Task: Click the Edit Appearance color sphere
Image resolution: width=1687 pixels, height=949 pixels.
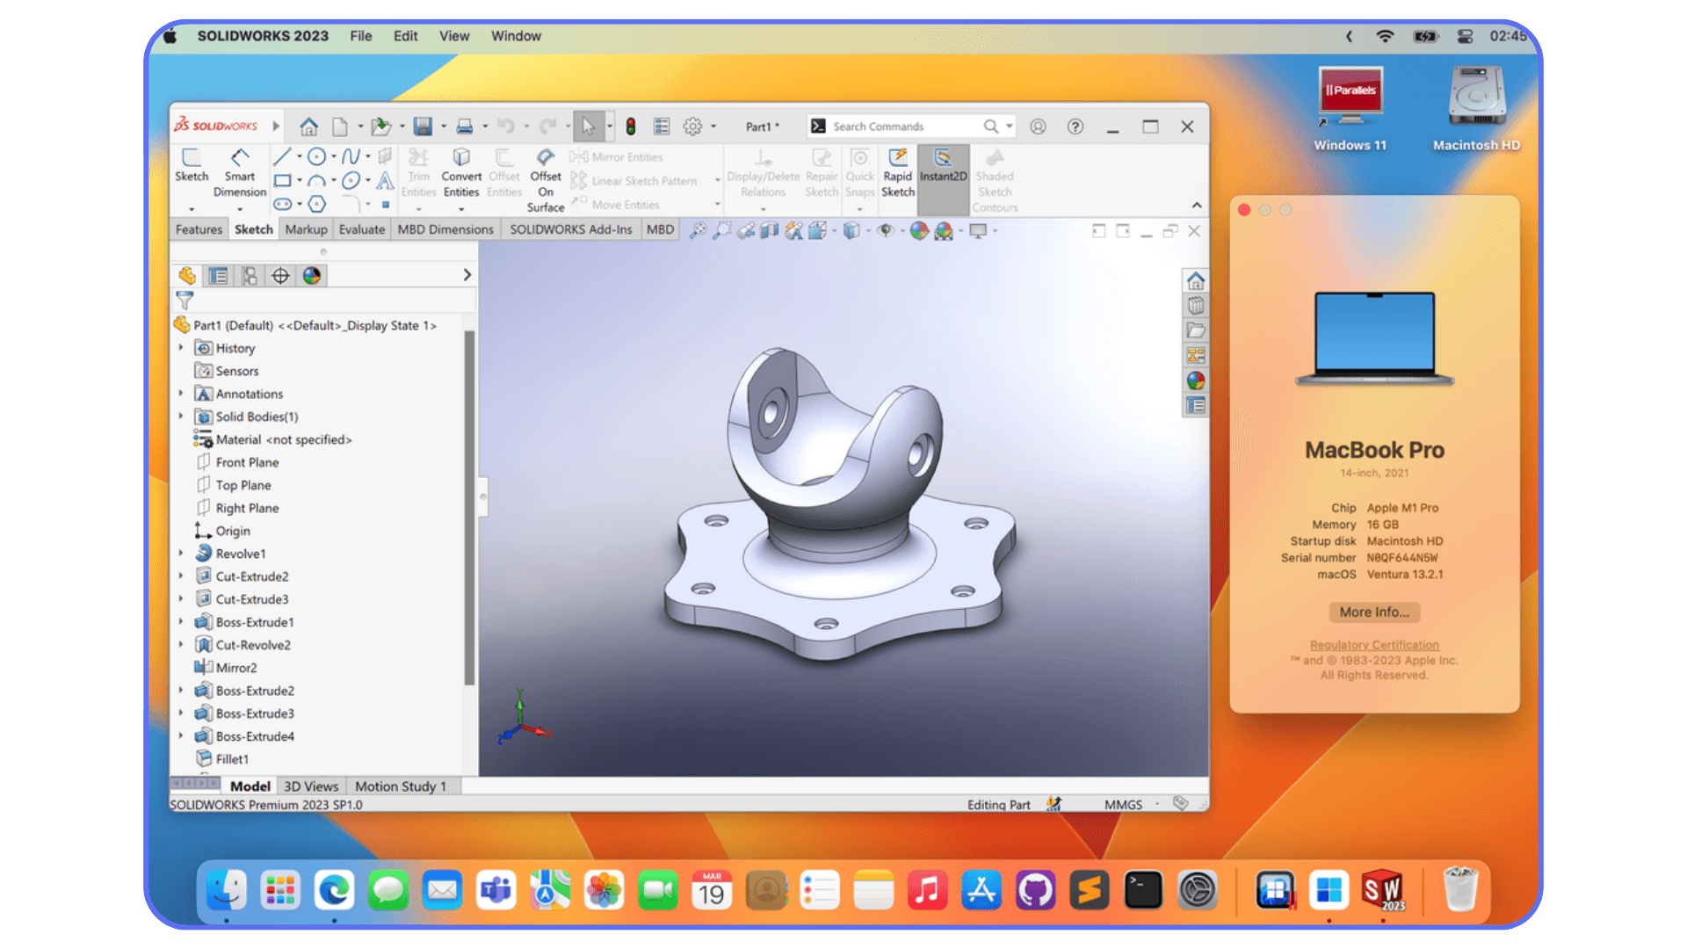Action: (x=920, y=230)
